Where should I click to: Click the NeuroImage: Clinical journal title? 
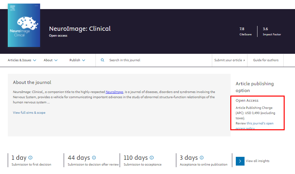point(80,29)
